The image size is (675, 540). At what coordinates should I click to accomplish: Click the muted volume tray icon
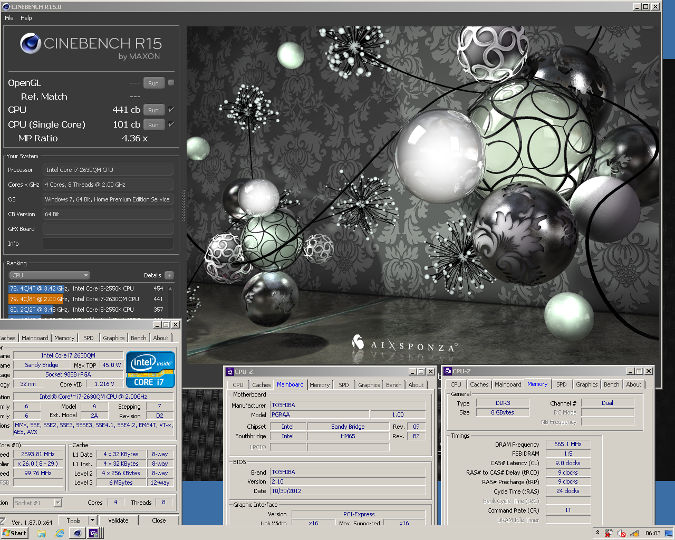622,533
